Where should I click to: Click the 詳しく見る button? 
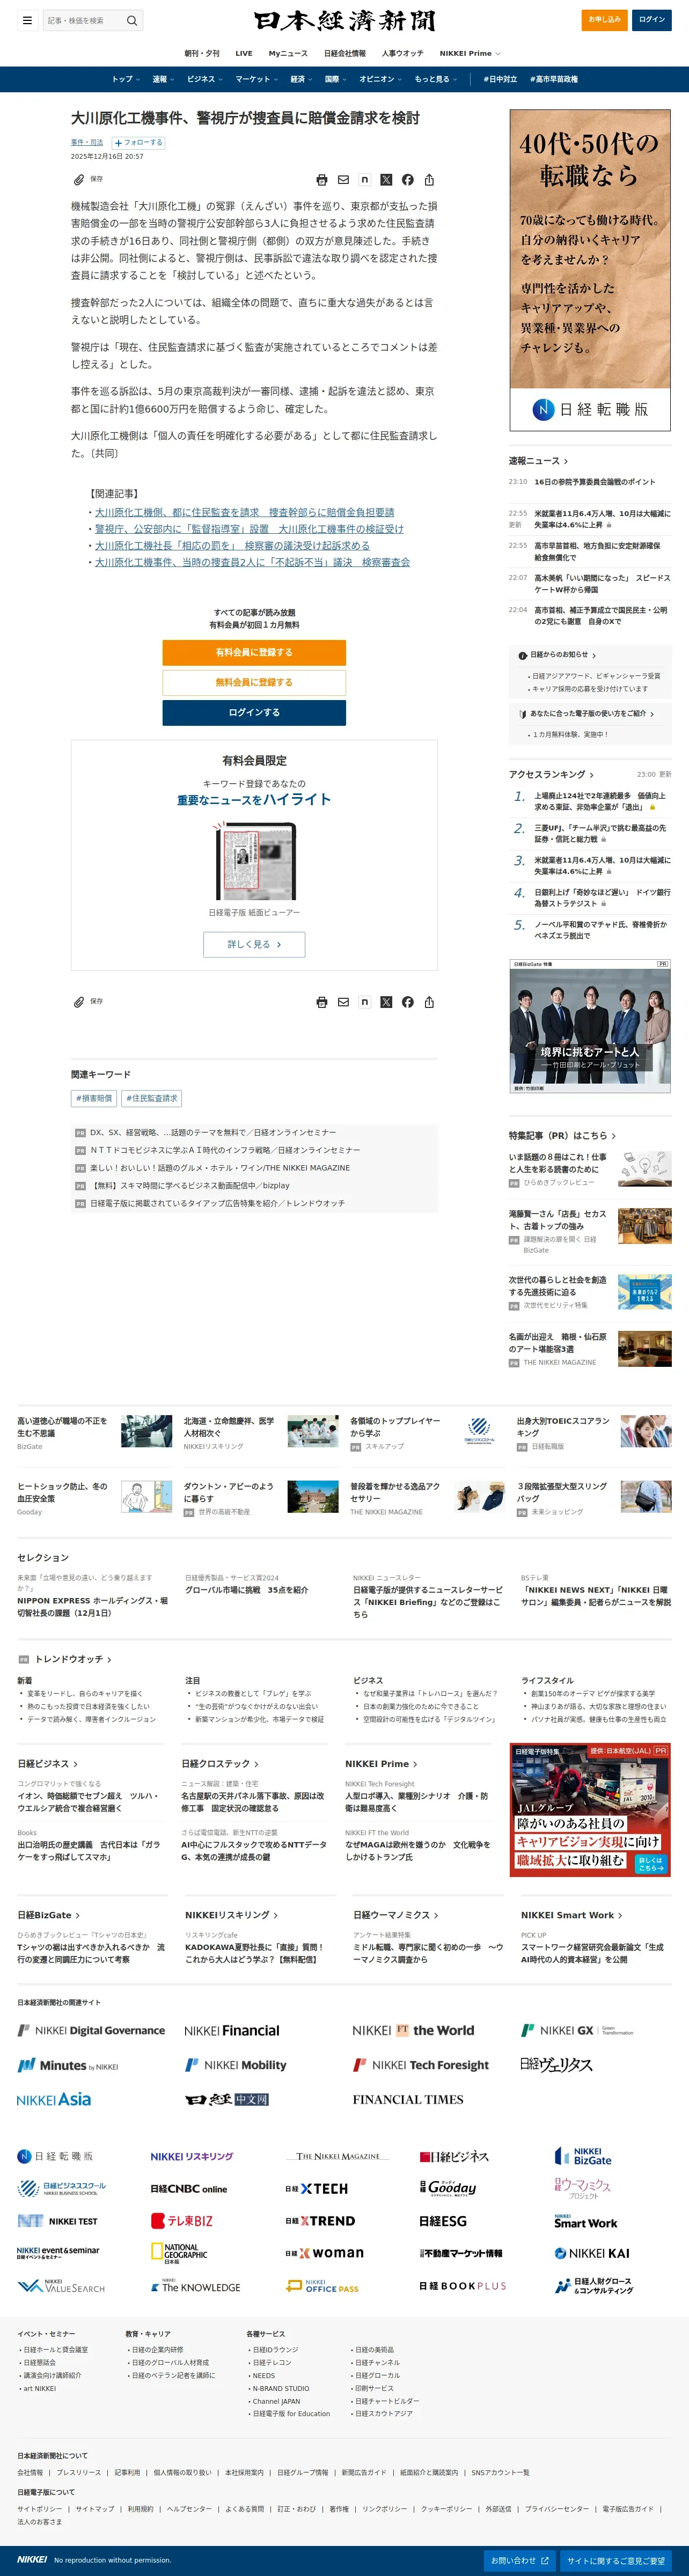click(x=254, y=944)
